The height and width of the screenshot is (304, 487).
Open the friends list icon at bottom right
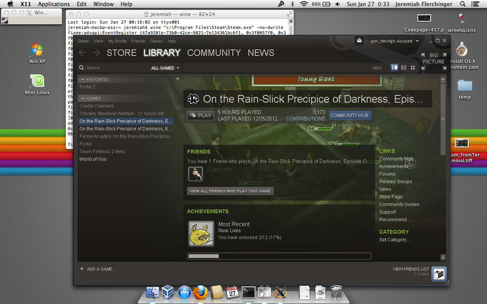[x=439, y=274]
